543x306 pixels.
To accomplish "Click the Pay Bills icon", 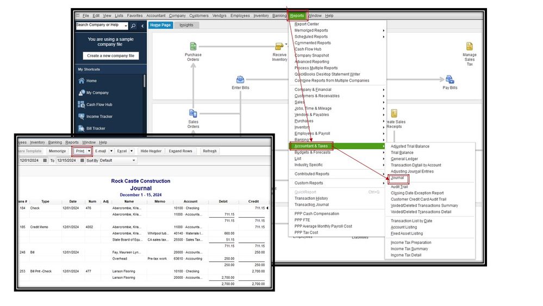I will click(x=450, y=79).
